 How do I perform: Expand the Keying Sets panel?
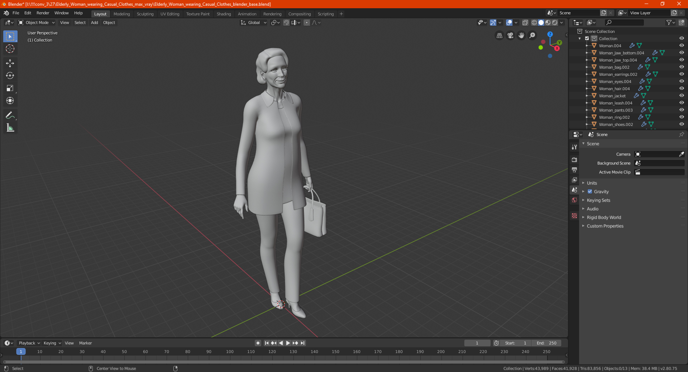pyautogui.click(x=598, y=200)
